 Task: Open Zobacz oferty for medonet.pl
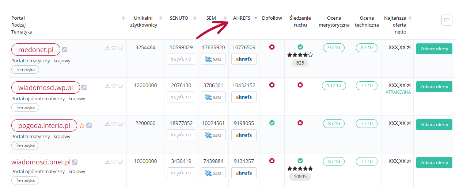[434, 49]
